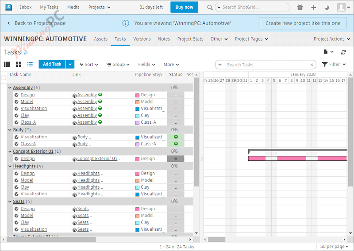Click the plus create-new icon
The height and width of the screenshot is (251, 354).
[313, 8]
